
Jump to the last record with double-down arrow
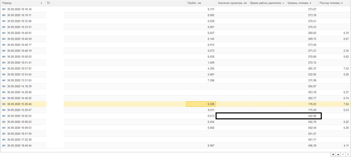(x=348, y=154)
